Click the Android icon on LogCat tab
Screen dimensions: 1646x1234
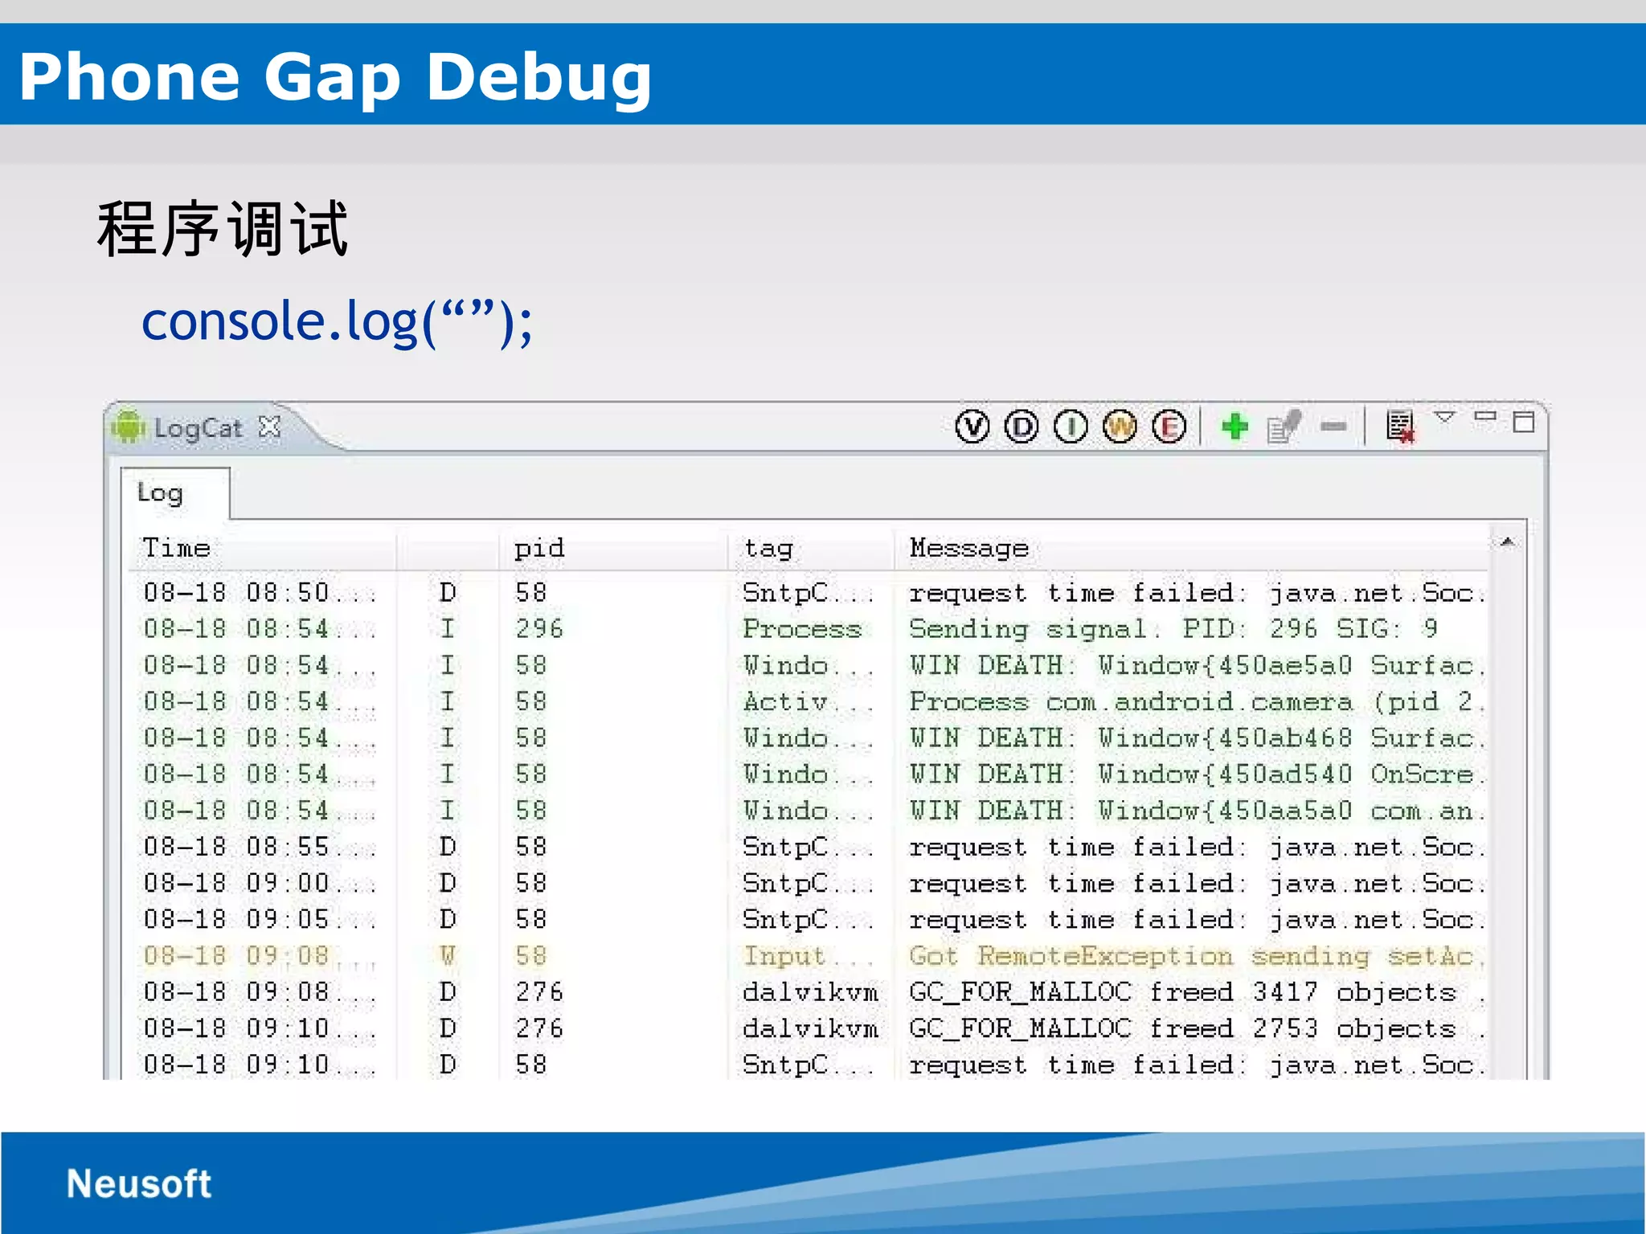129,427
